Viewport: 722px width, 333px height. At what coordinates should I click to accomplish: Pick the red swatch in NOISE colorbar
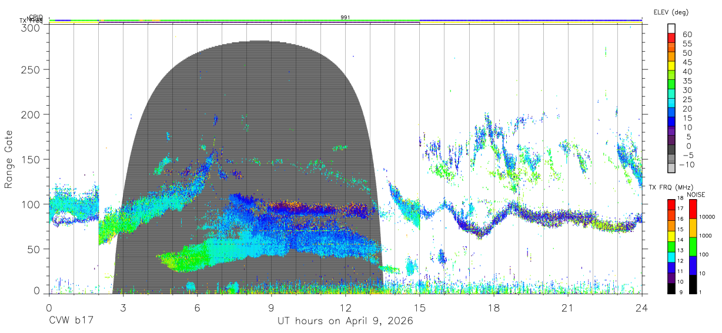(x=693, y=209)
